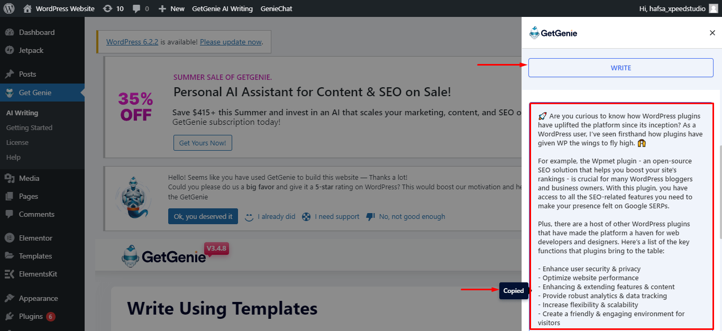The image size is (722, 331).
Task: Click the WRITE button
Action: coord(621,68)
